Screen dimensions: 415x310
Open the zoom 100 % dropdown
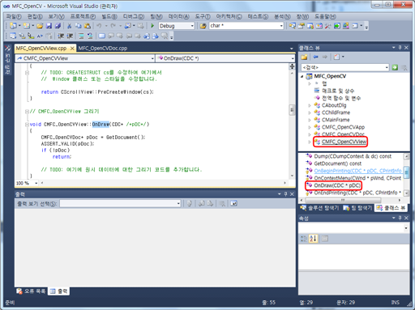36,183
